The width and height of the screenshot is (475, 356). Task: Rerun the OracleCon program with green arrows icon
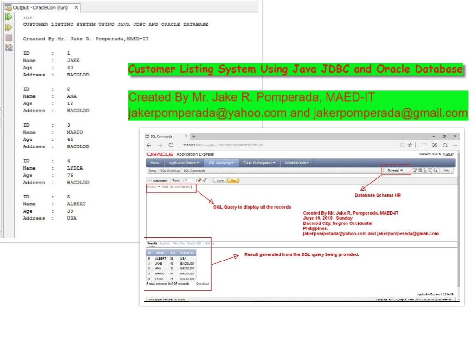pyautogui.click(x=8, y=17)
